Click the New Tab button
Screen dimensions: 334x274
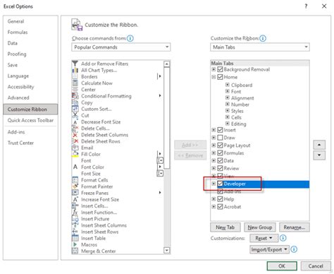click(x=225, y=227)
